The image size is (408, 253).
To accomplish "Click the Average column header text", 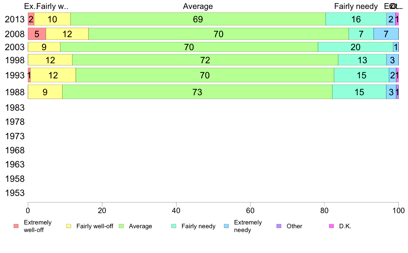I will (x=198, y=6).
